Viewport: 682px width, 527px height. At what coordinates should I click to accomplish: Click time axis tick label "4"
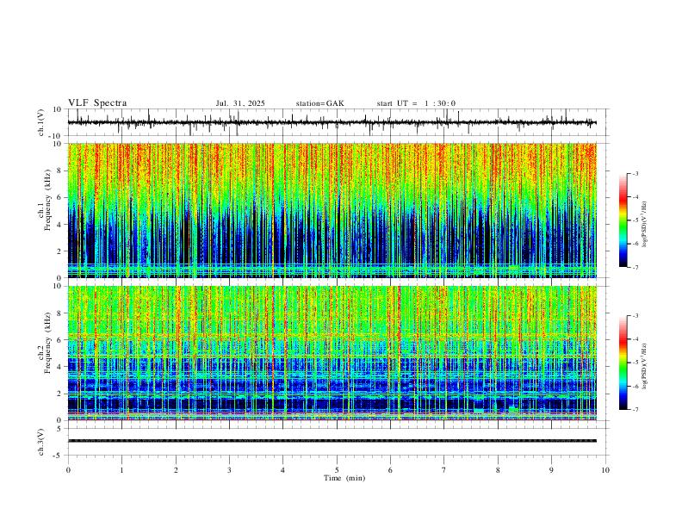point(283,470)
